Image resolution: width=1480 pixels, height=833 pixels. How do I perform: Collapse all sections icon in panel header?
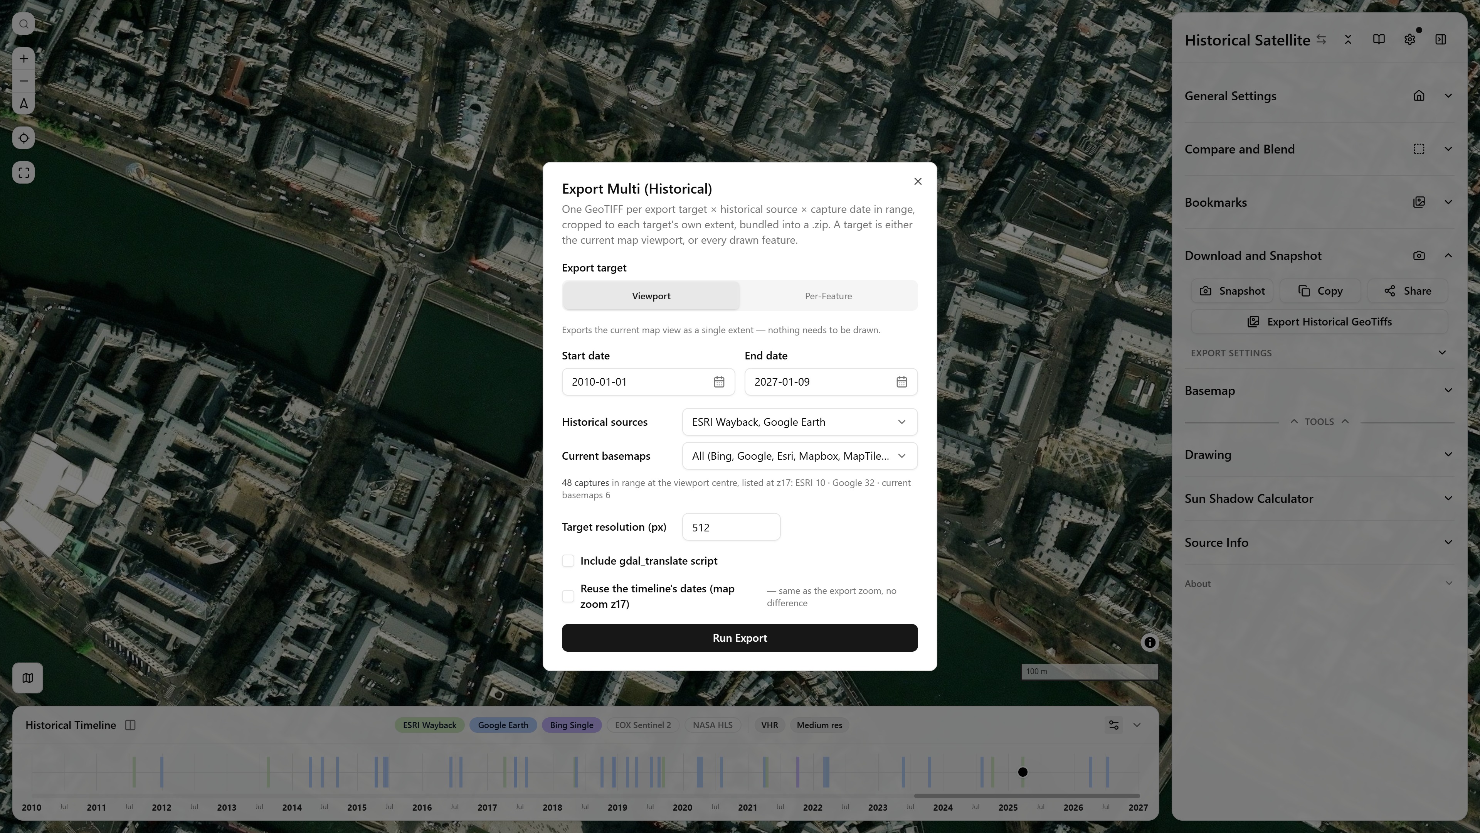1348,40
